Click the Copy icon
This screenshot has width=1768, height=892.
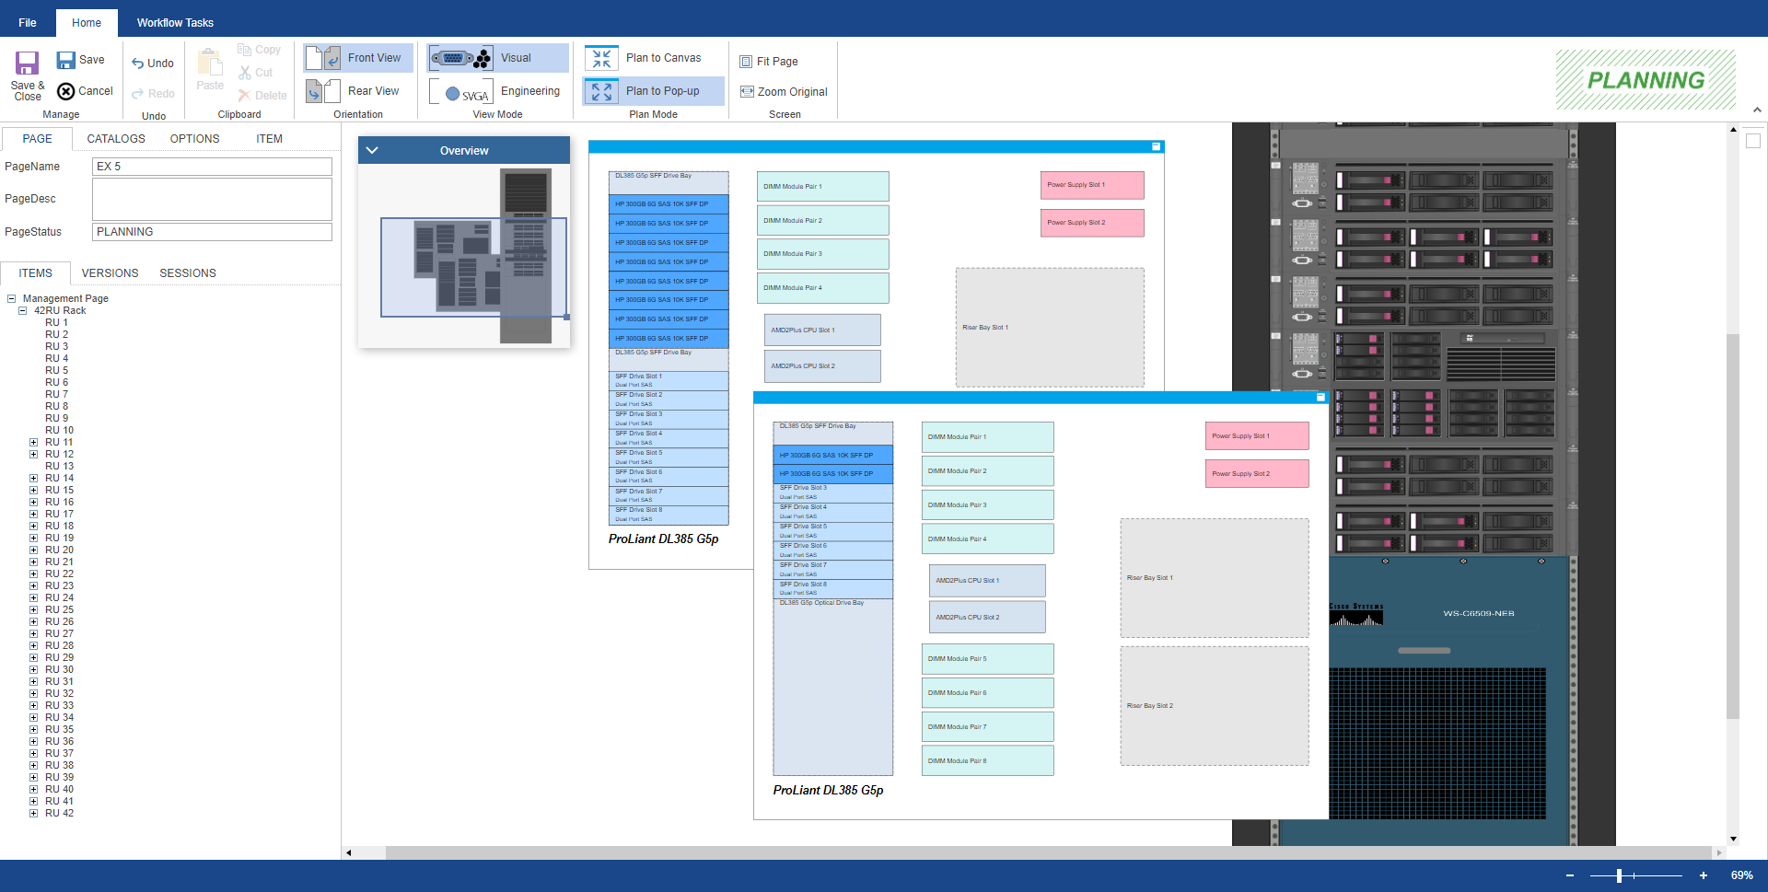click(x=244, y=50)
